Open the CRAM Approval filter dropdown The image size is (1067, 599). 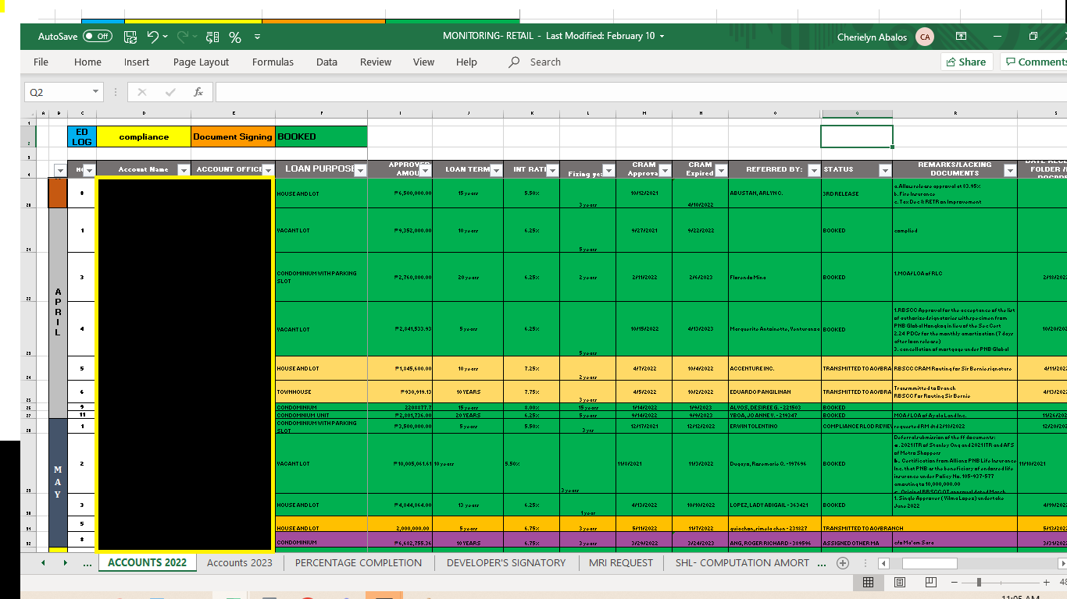pyautogui.click(x=666, y=170)
